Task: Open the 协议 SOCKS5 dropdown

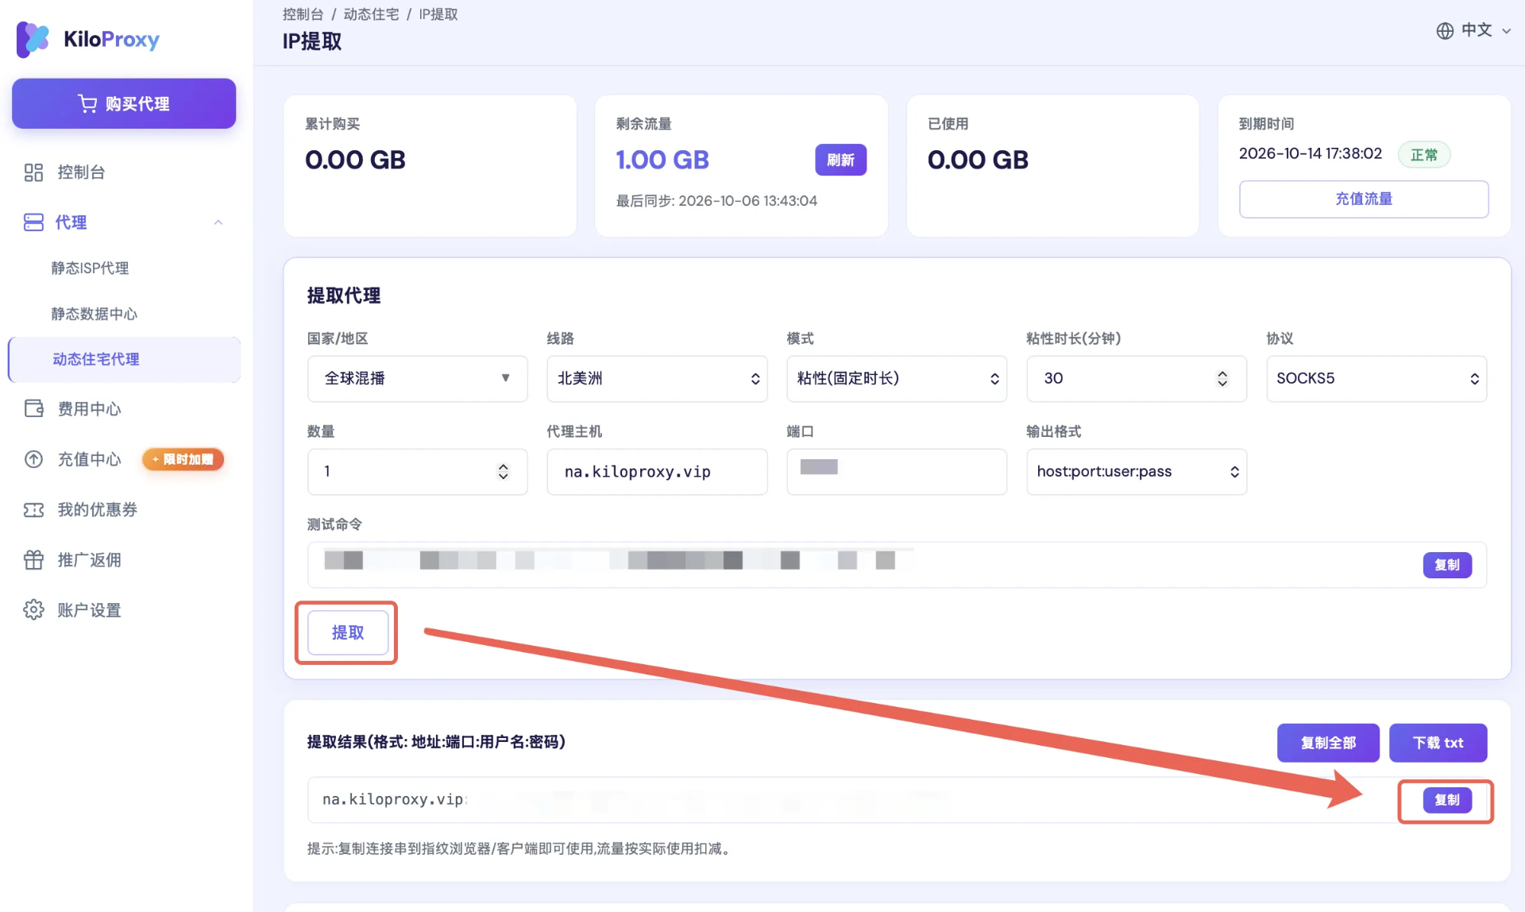Action: [1376, 379]
